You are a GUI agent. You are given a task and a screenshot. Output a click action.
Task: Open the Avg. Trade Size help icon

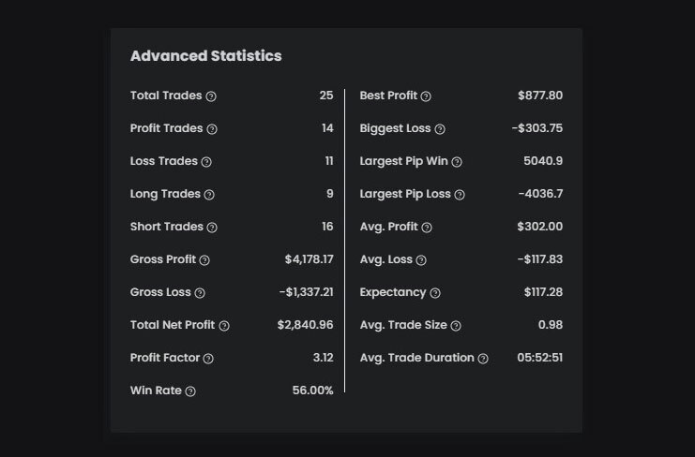click(x=456, y=326)
